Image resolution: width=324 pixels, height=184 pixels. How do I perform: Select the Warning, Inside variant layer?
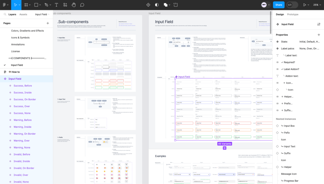click(22, 127)
